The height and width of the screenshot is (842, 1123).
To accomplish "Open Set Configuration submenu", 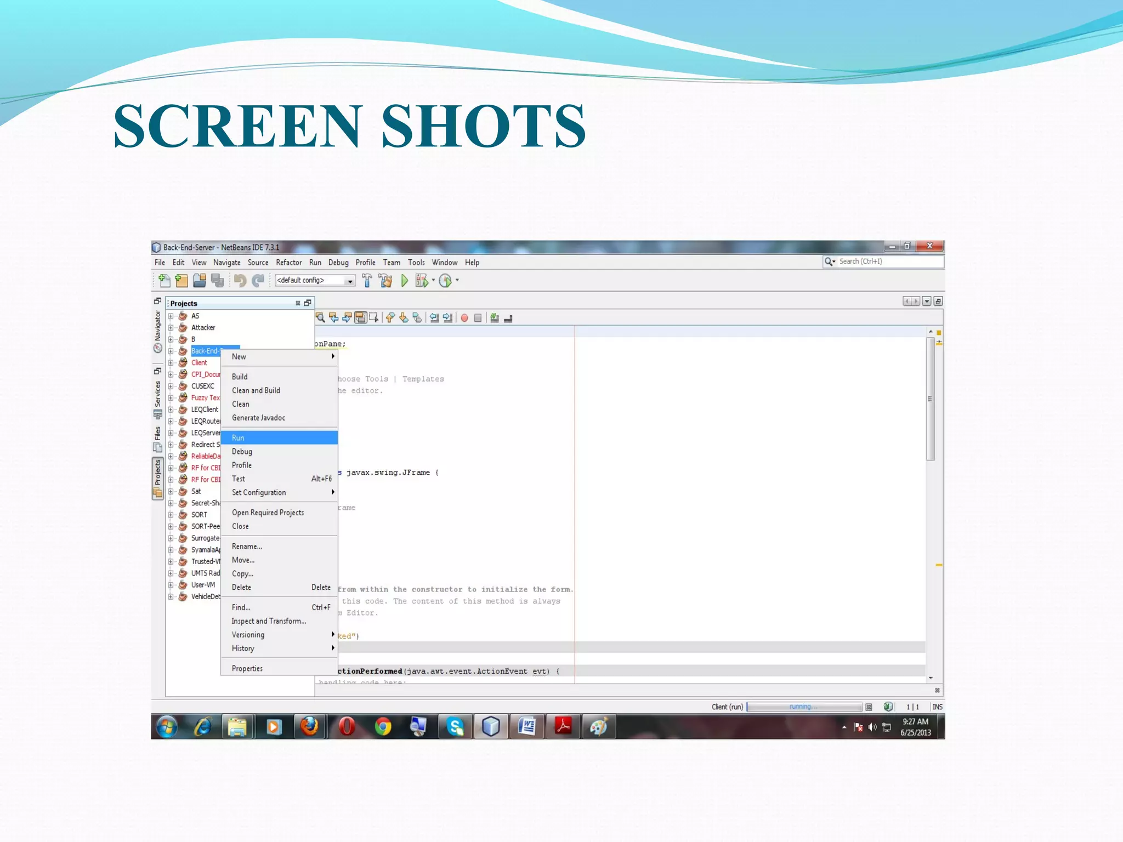I will click(279, 492).
